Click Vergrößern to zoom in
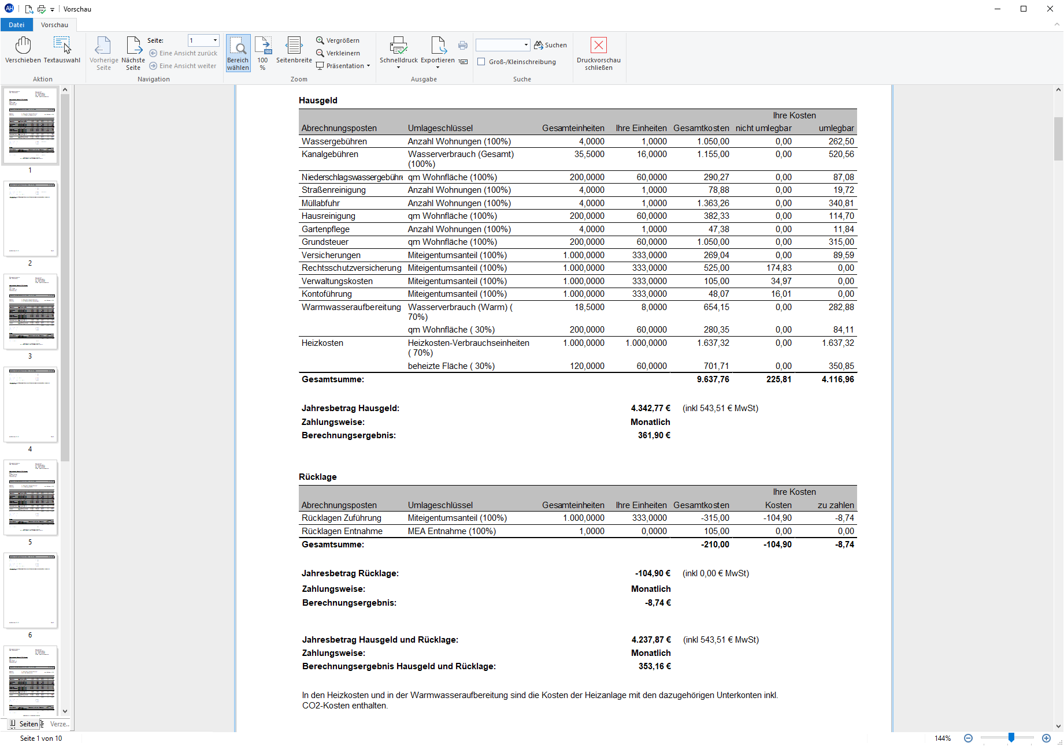Screen dimensions: 1064x746 pos(338,40)
